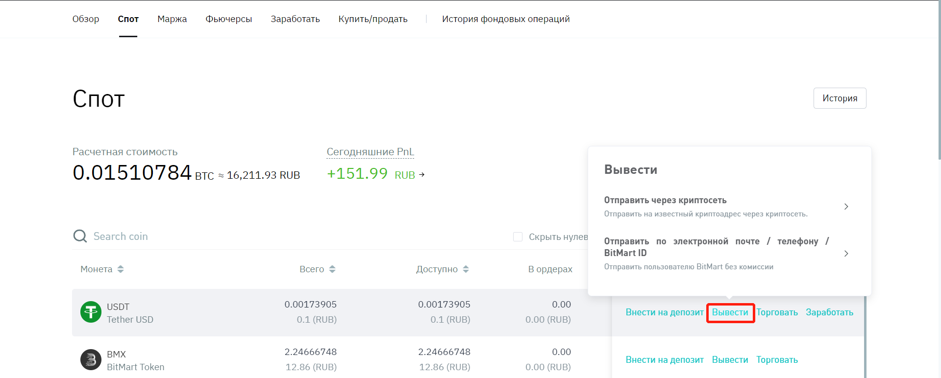Click the USDT Tether coin icon
Viewport: 941px width, 378px height.
pyautogui.click(x=91, y=312)
